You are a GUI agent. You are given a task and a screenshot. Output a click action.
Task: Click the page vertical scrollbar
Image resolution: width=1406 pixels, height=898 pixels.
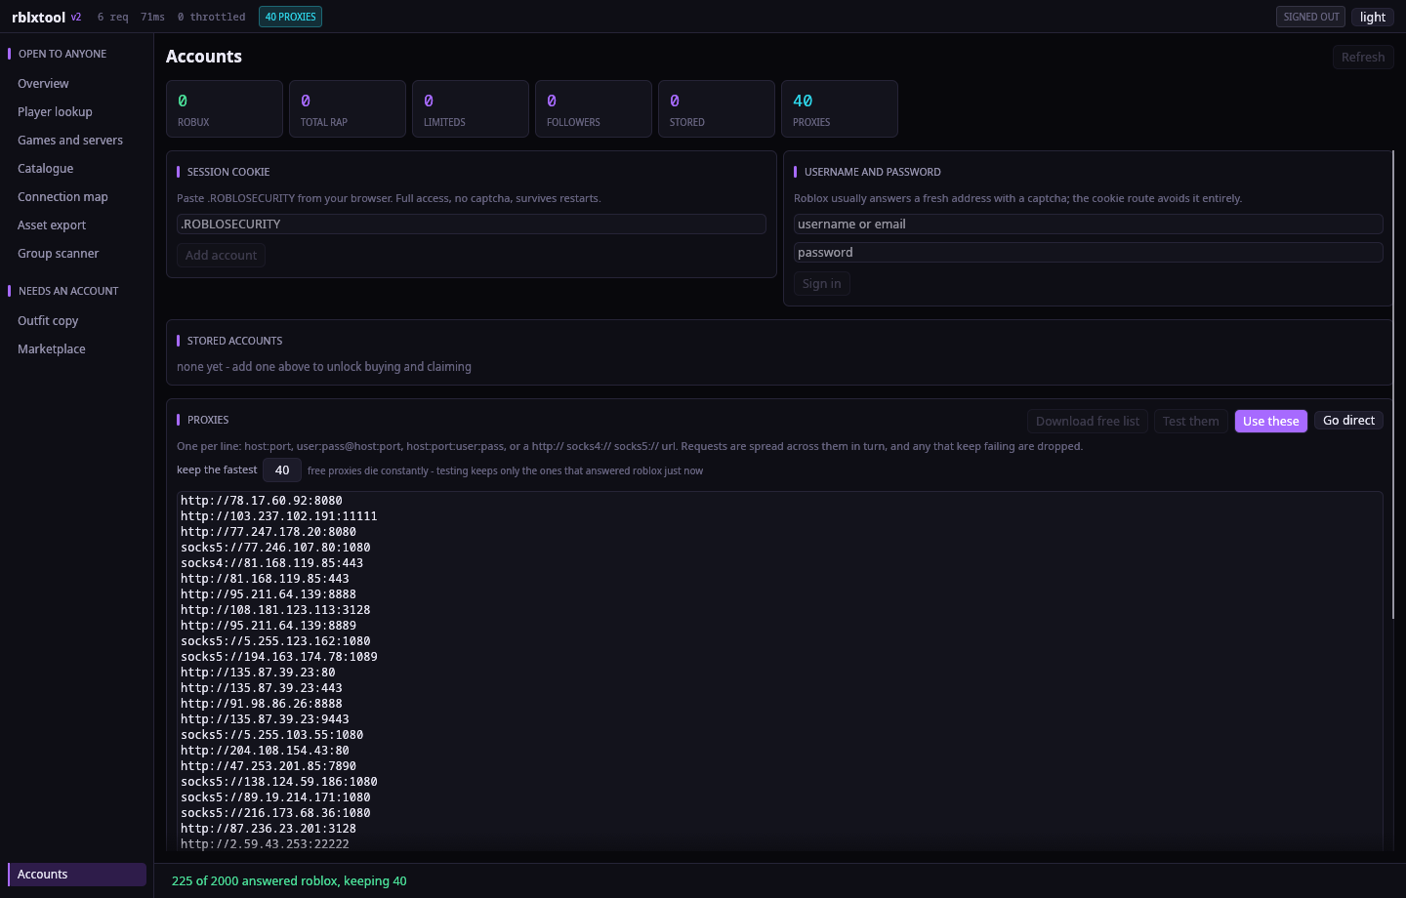coord(1393,385)
